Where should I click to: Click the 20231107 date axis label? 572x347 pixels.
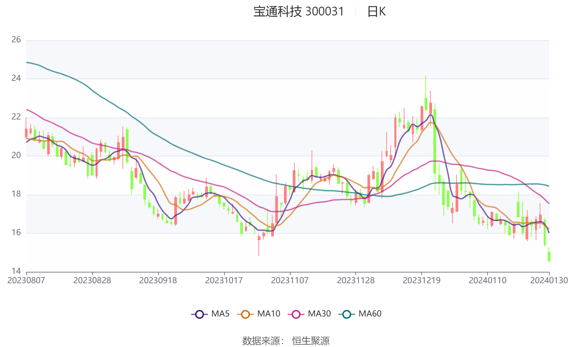(290, 280)
